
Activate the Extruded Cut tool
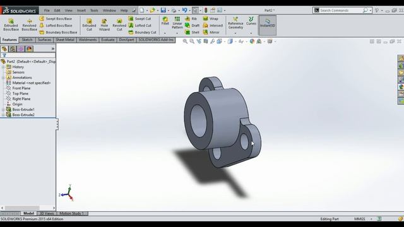pyautogui.click(x=89, y=25)
